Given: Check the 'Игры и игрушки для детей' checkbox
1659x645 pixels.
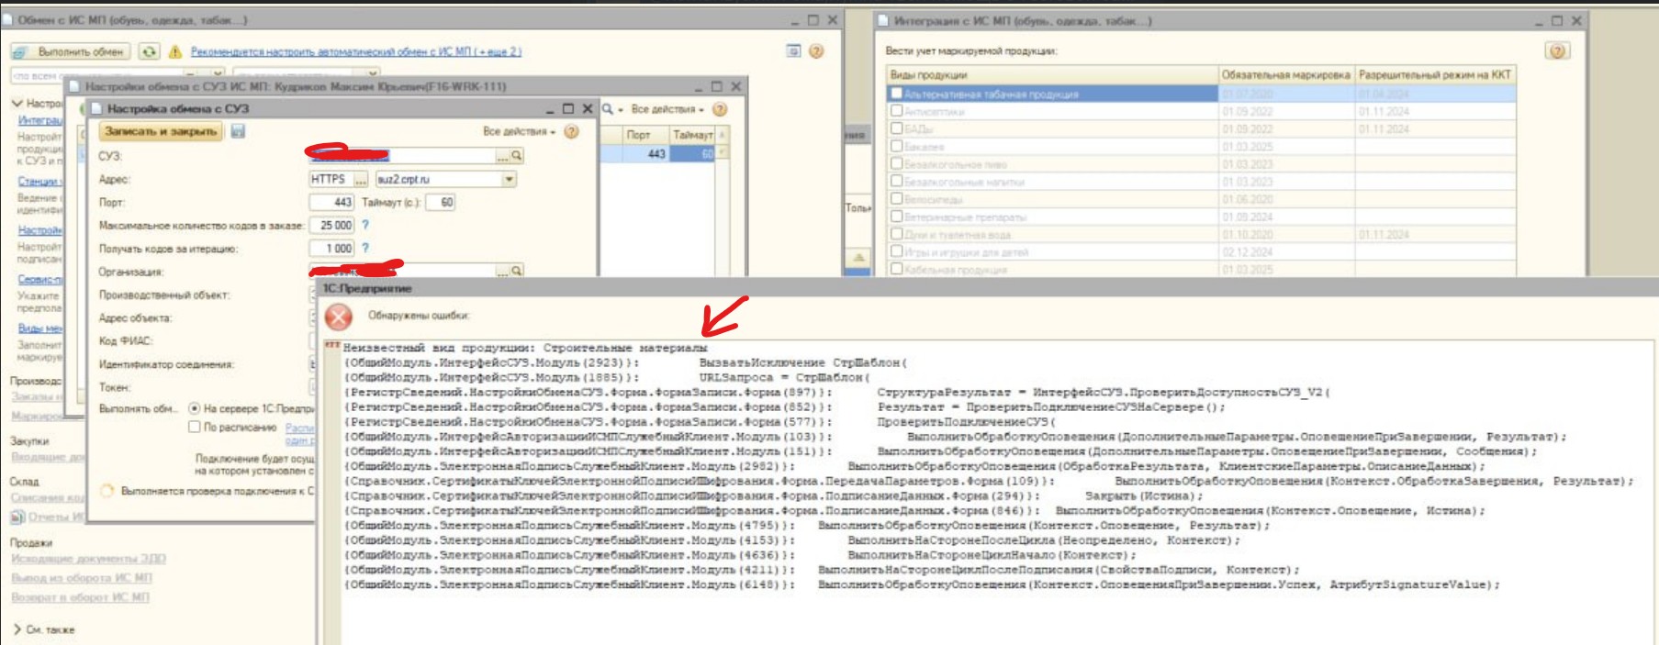Looking at the screenshot, I should pos(896,251).
